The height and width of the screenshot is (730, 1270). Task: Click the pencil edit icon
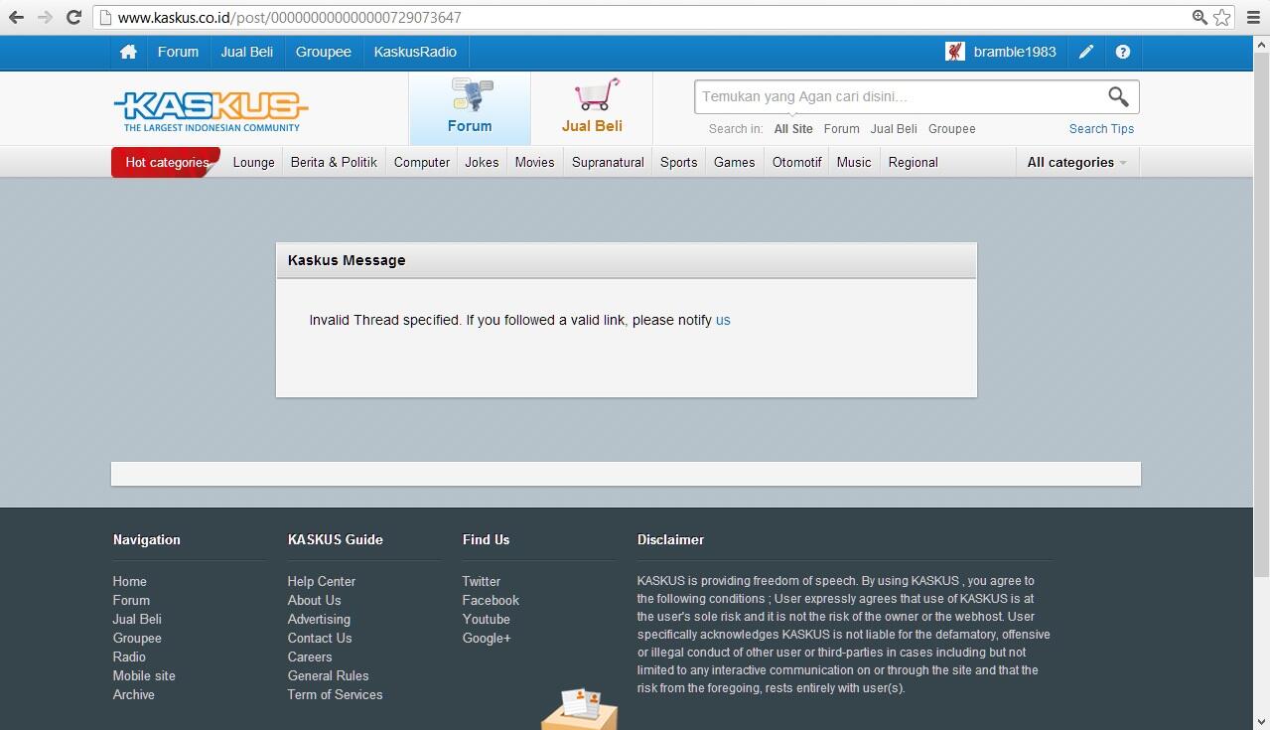coord(1086,52)
